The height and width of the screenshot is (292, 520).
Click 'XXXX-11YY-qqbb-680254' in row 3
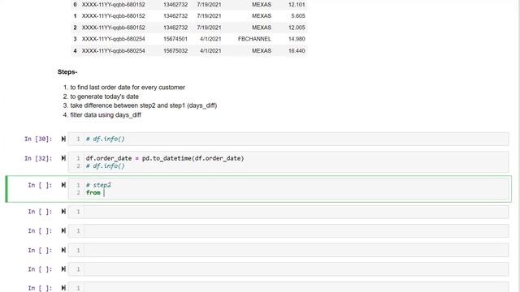[x=114, y=39]
